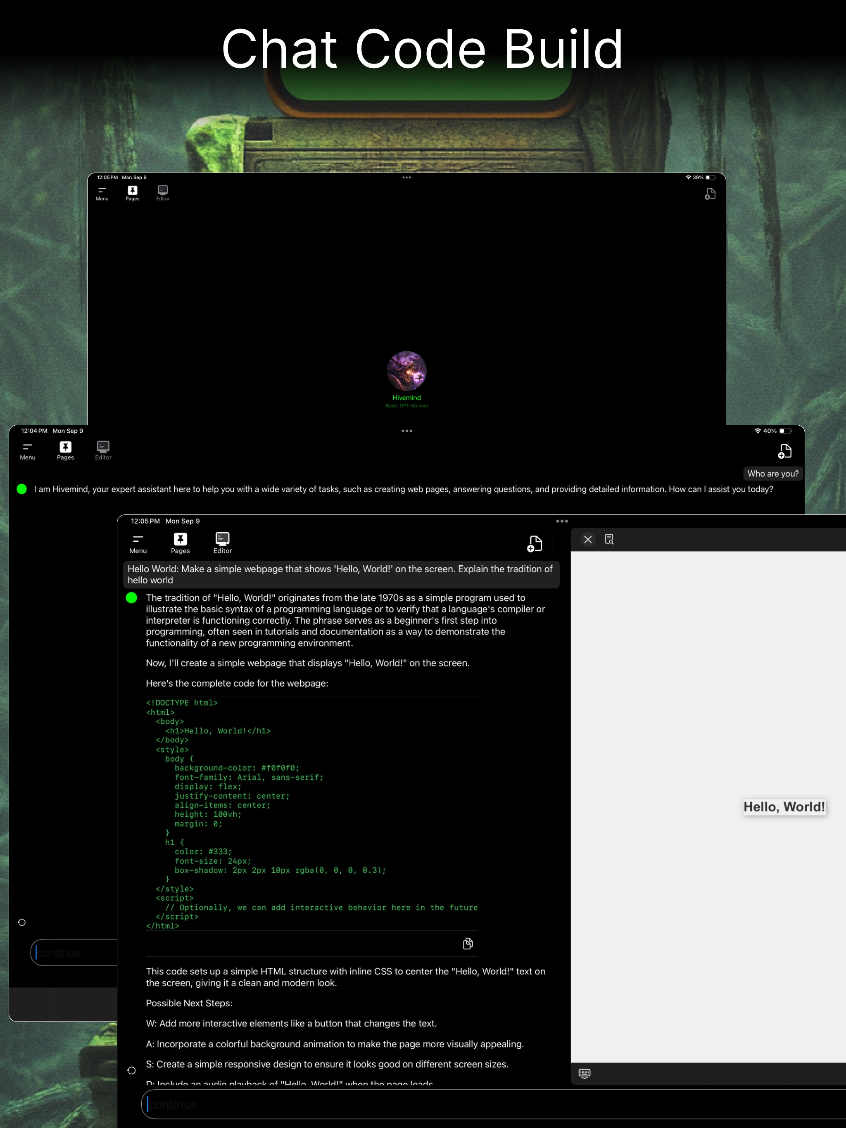Click the inspect page icon in preview
This screenshot has height=1128, width=846.
609,540
